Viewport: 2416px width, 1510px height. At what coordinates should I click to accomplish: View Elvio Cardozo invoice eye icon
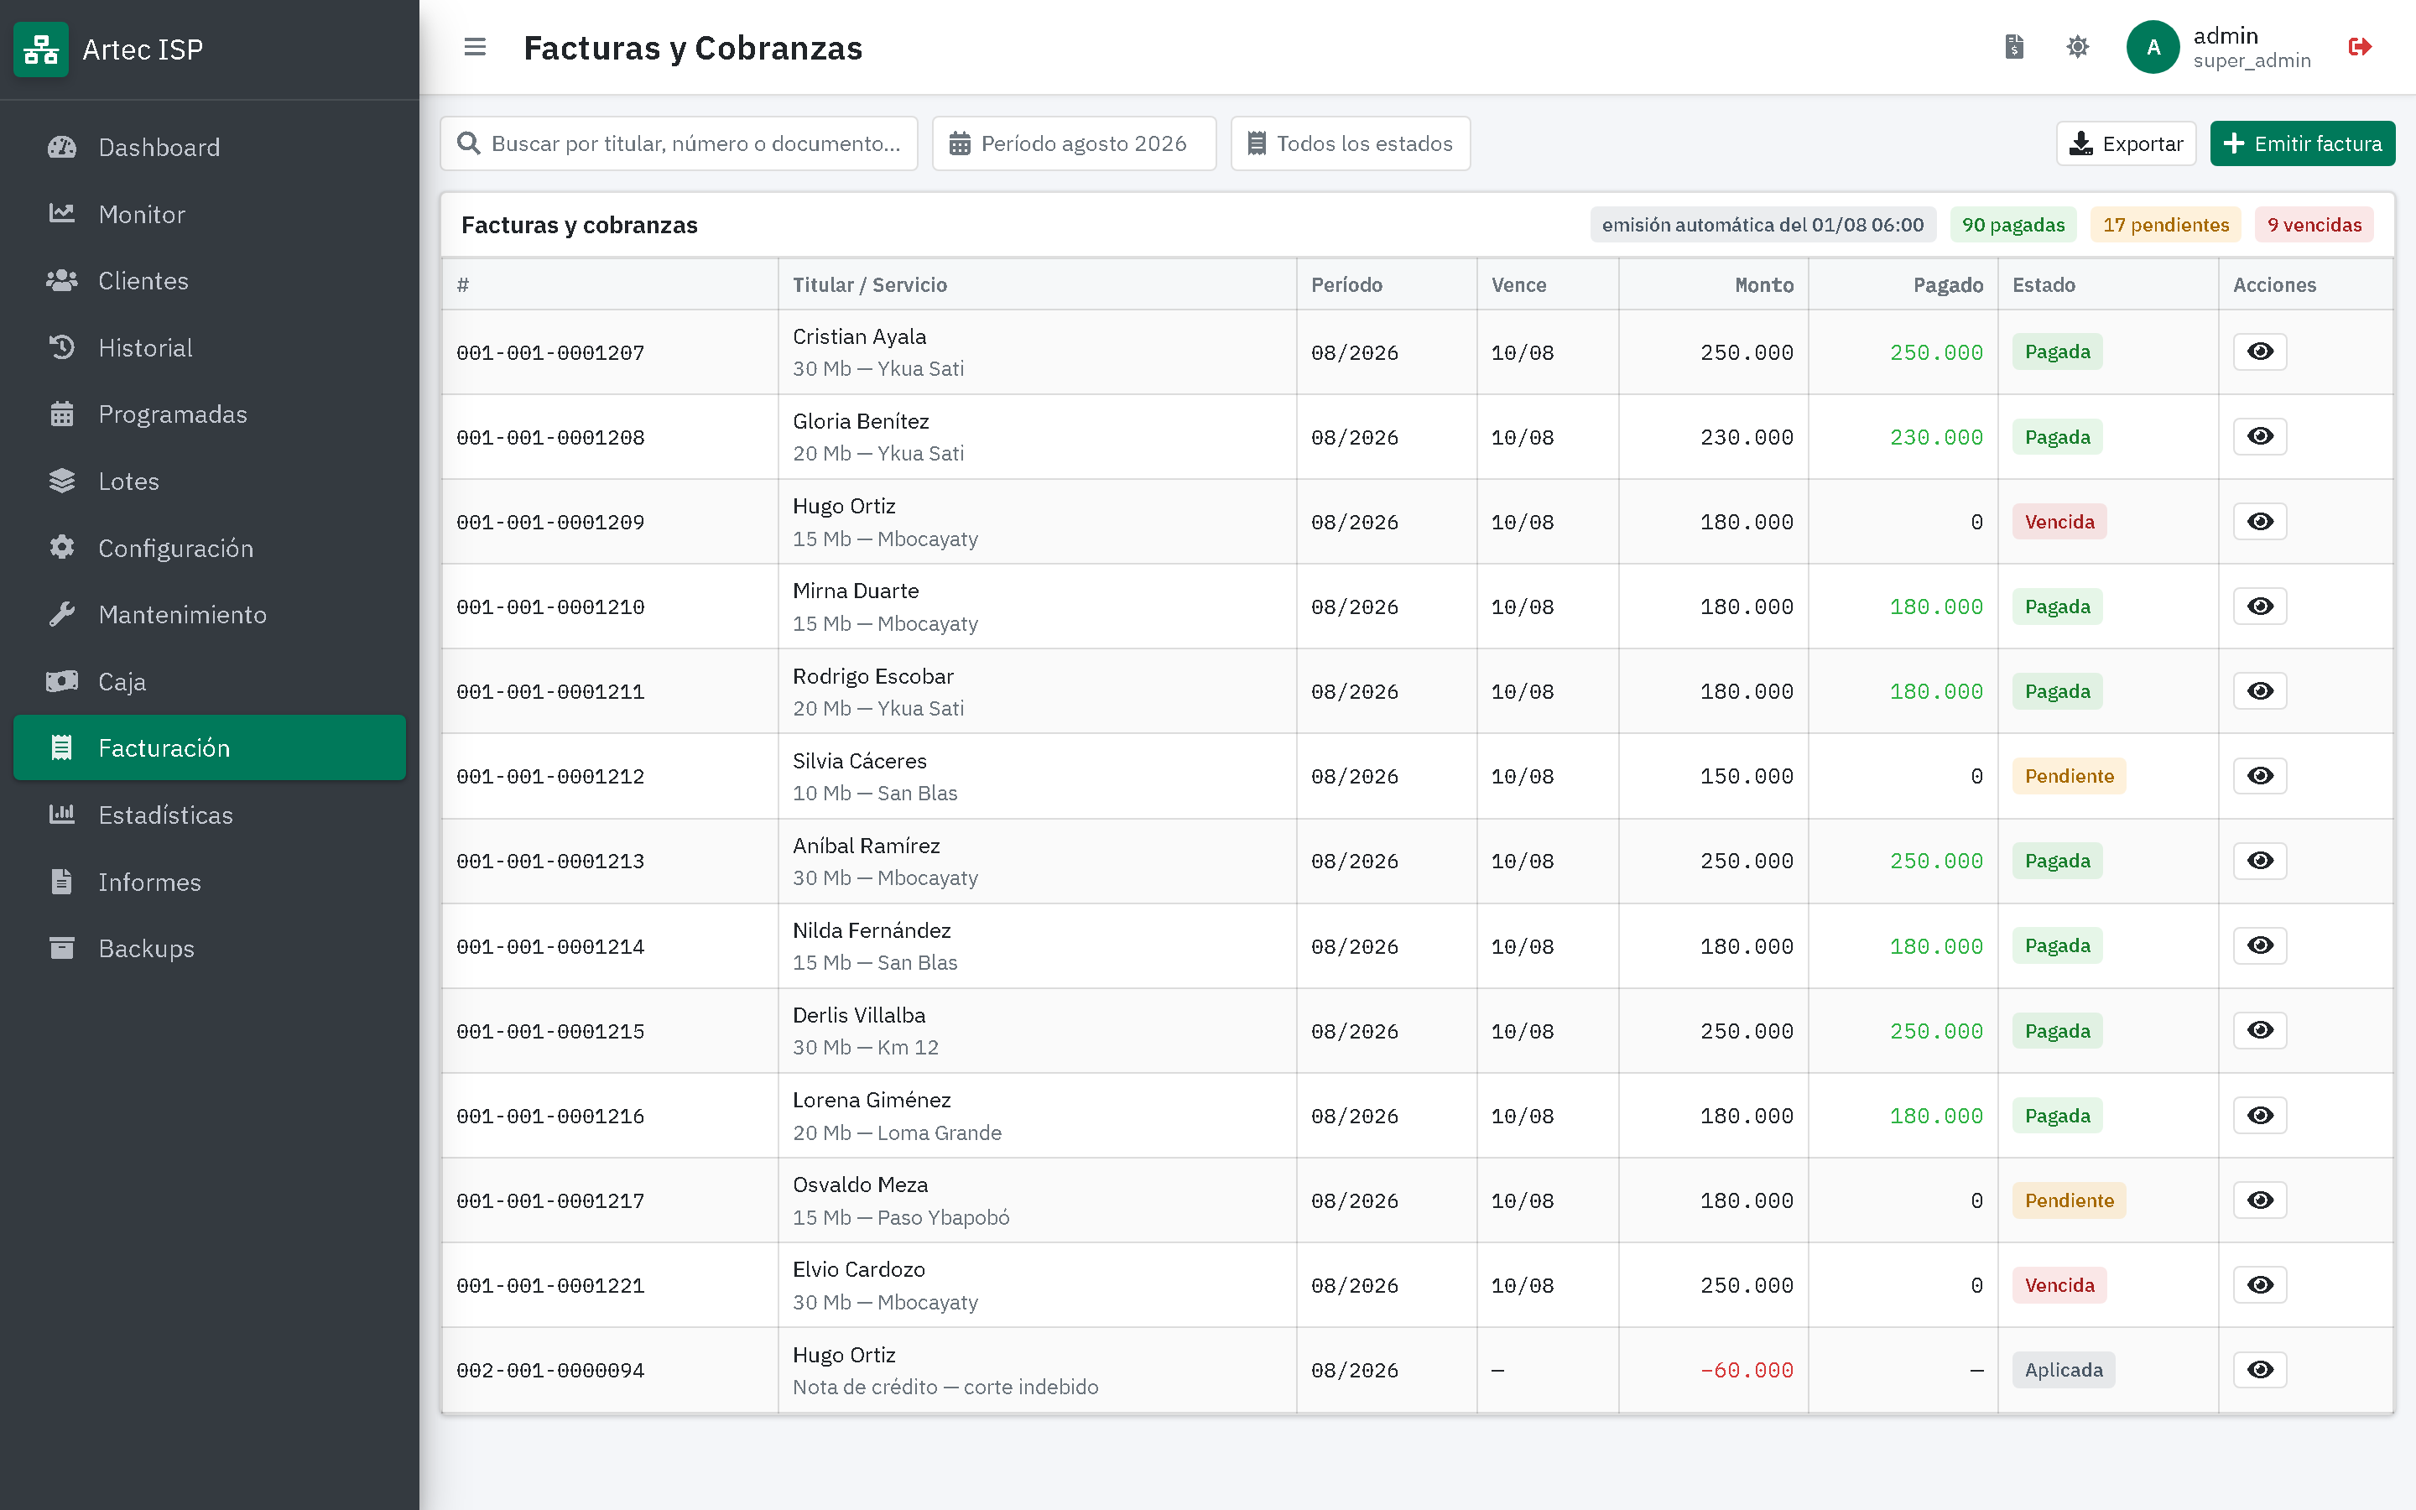[2260, 1285]
